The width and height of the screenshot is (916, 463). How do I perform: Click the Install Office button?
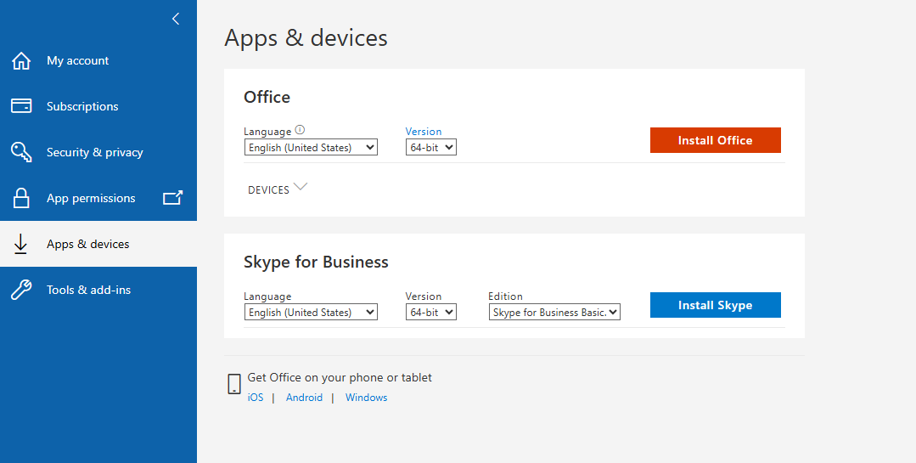[x=715, y=140]
